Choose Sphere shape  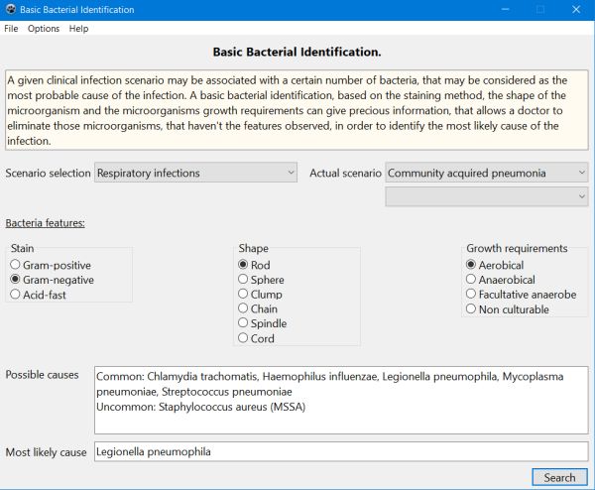261,280
